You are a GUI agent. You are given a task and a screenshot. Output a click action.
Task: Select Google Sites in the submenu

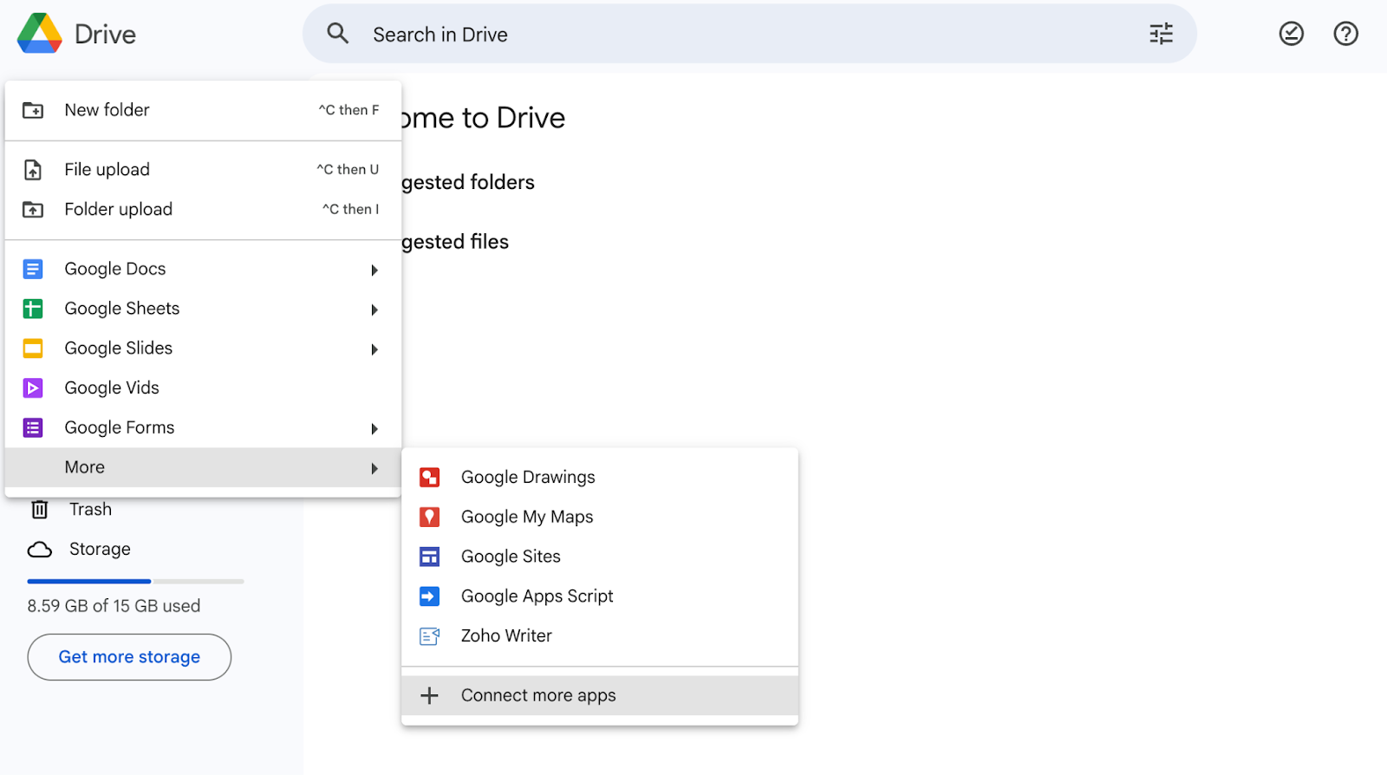600,557
